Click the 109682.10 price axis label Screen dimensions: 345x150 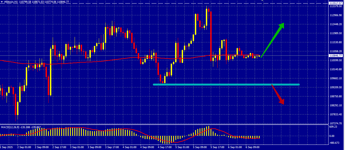pos(336,78)
